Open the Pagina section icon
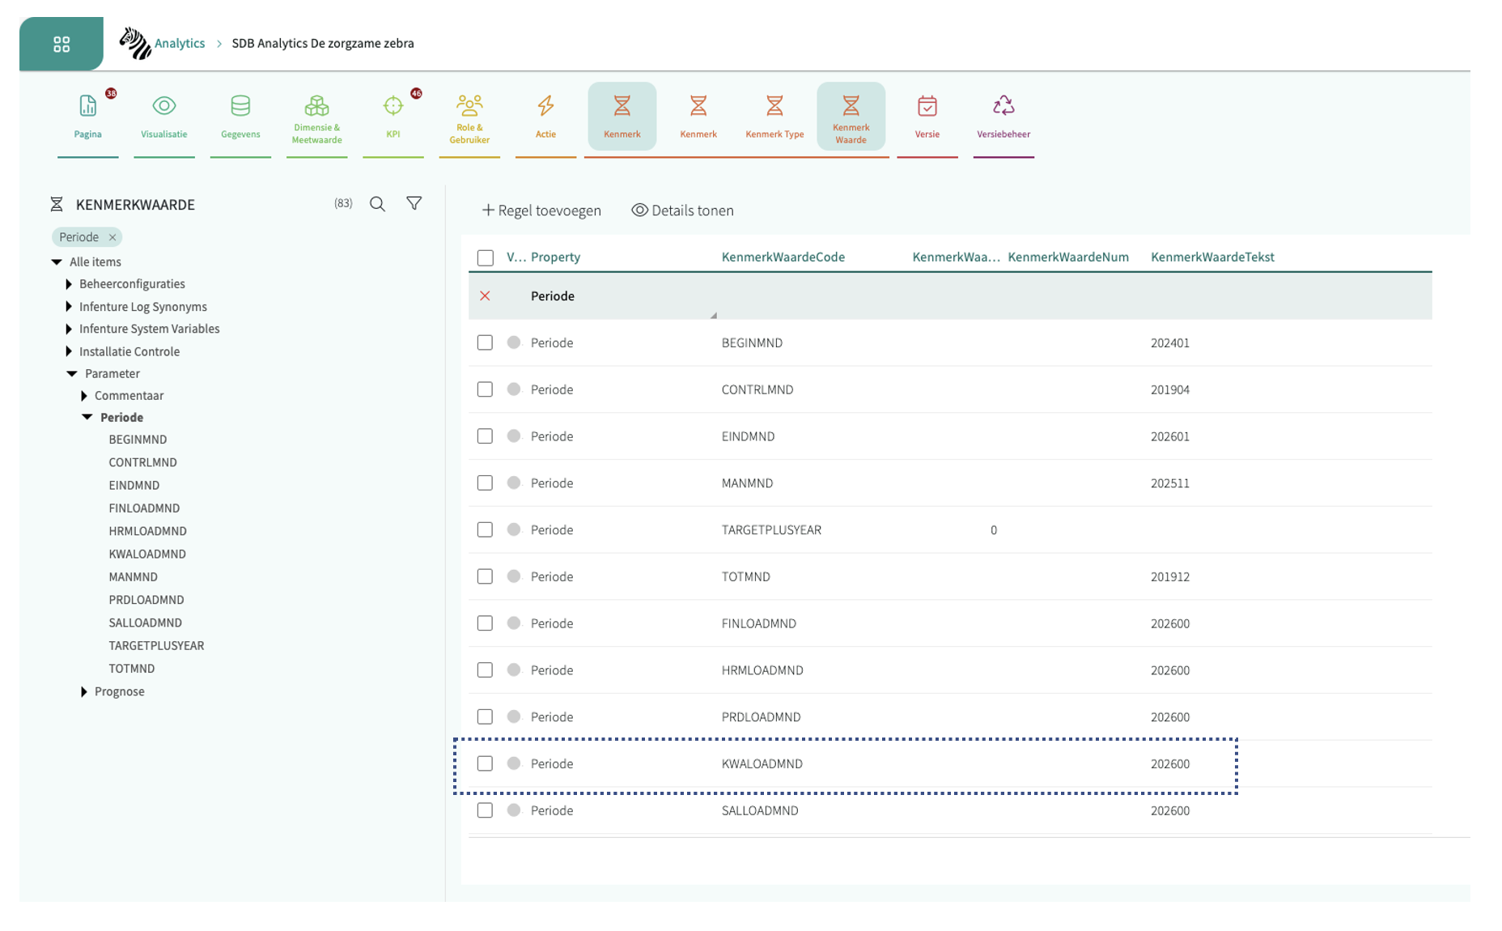This screenshot has width=1502, height=931. point(87,106)
